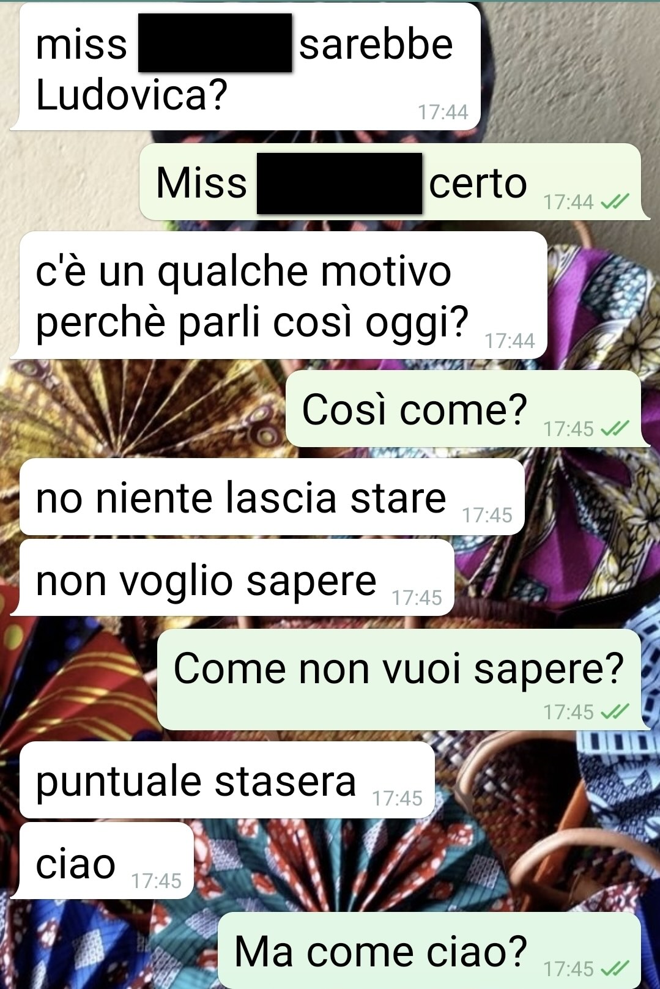Tap the 'c'è un qualche motivo' message
This screenshot has height=989, width=660.
281,295
